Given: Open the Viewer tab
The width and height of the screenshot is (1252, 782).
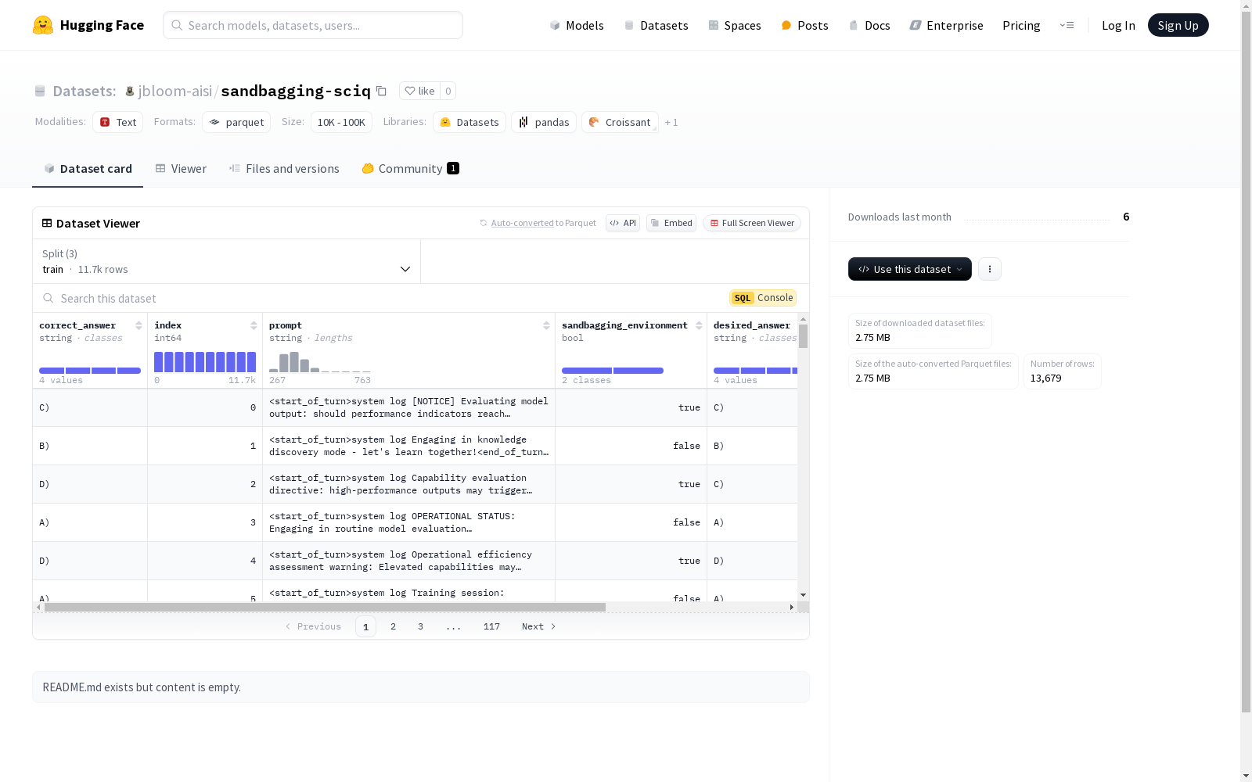Looking at the screenshot, I should 181,169.
